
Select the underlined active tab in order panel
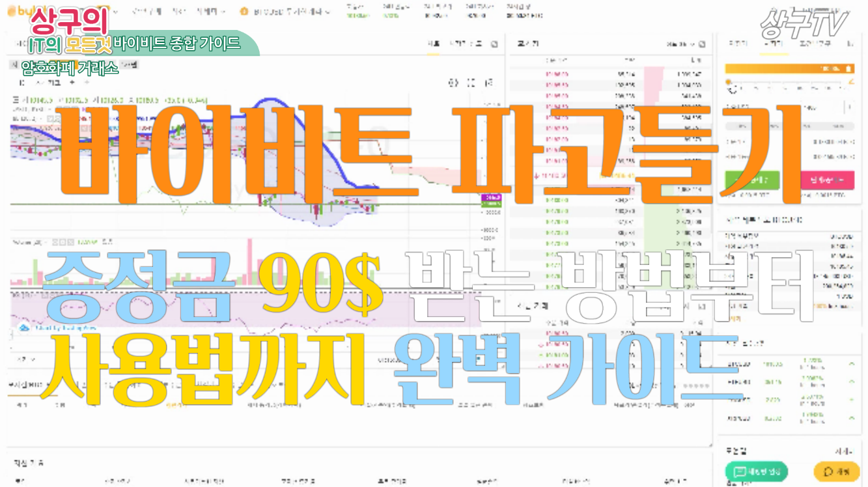point(774,44)
